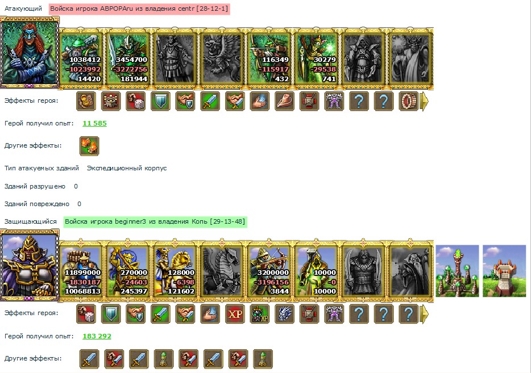
Task: Click the attacker troops label ABPOPAru
Action: [x=139, y=9]
